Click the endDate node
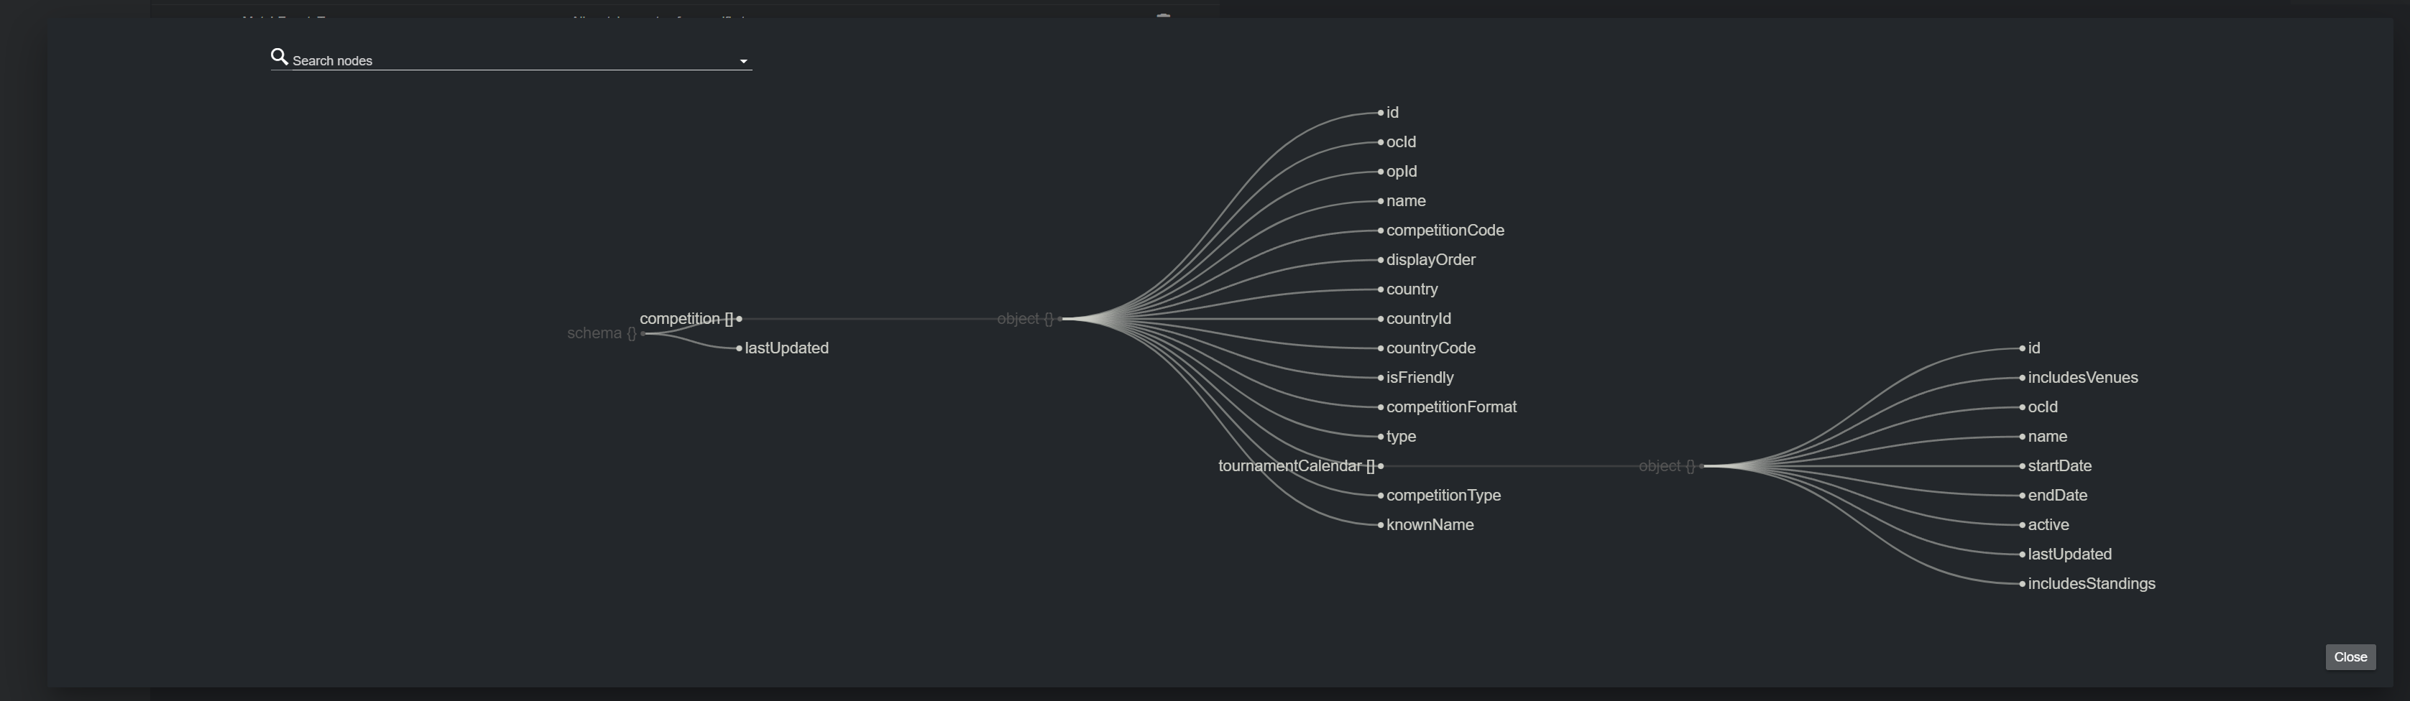Screen dimensions: 2410x701 (2057, 496)
